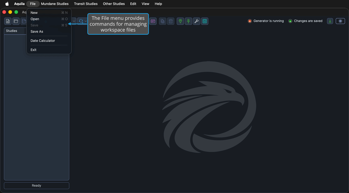Click the copy documents toolbar icon
This screenshot has height=193, width=349.
coord(163,21)
